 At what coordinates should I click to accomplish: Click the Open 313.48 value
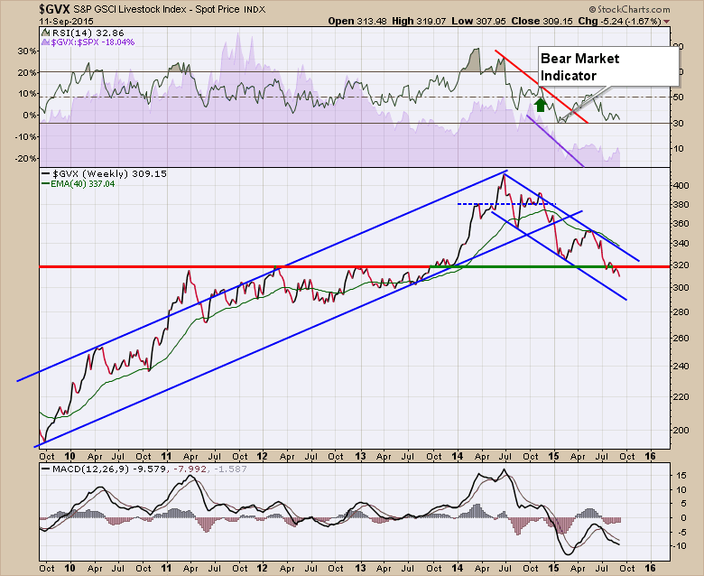tap(357, 21)
